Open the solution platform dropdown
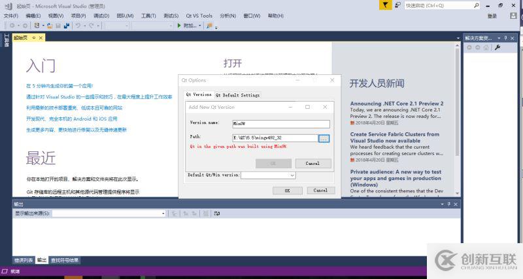 171,25
